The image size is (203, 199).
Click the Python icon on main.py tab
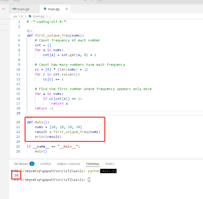45,9
